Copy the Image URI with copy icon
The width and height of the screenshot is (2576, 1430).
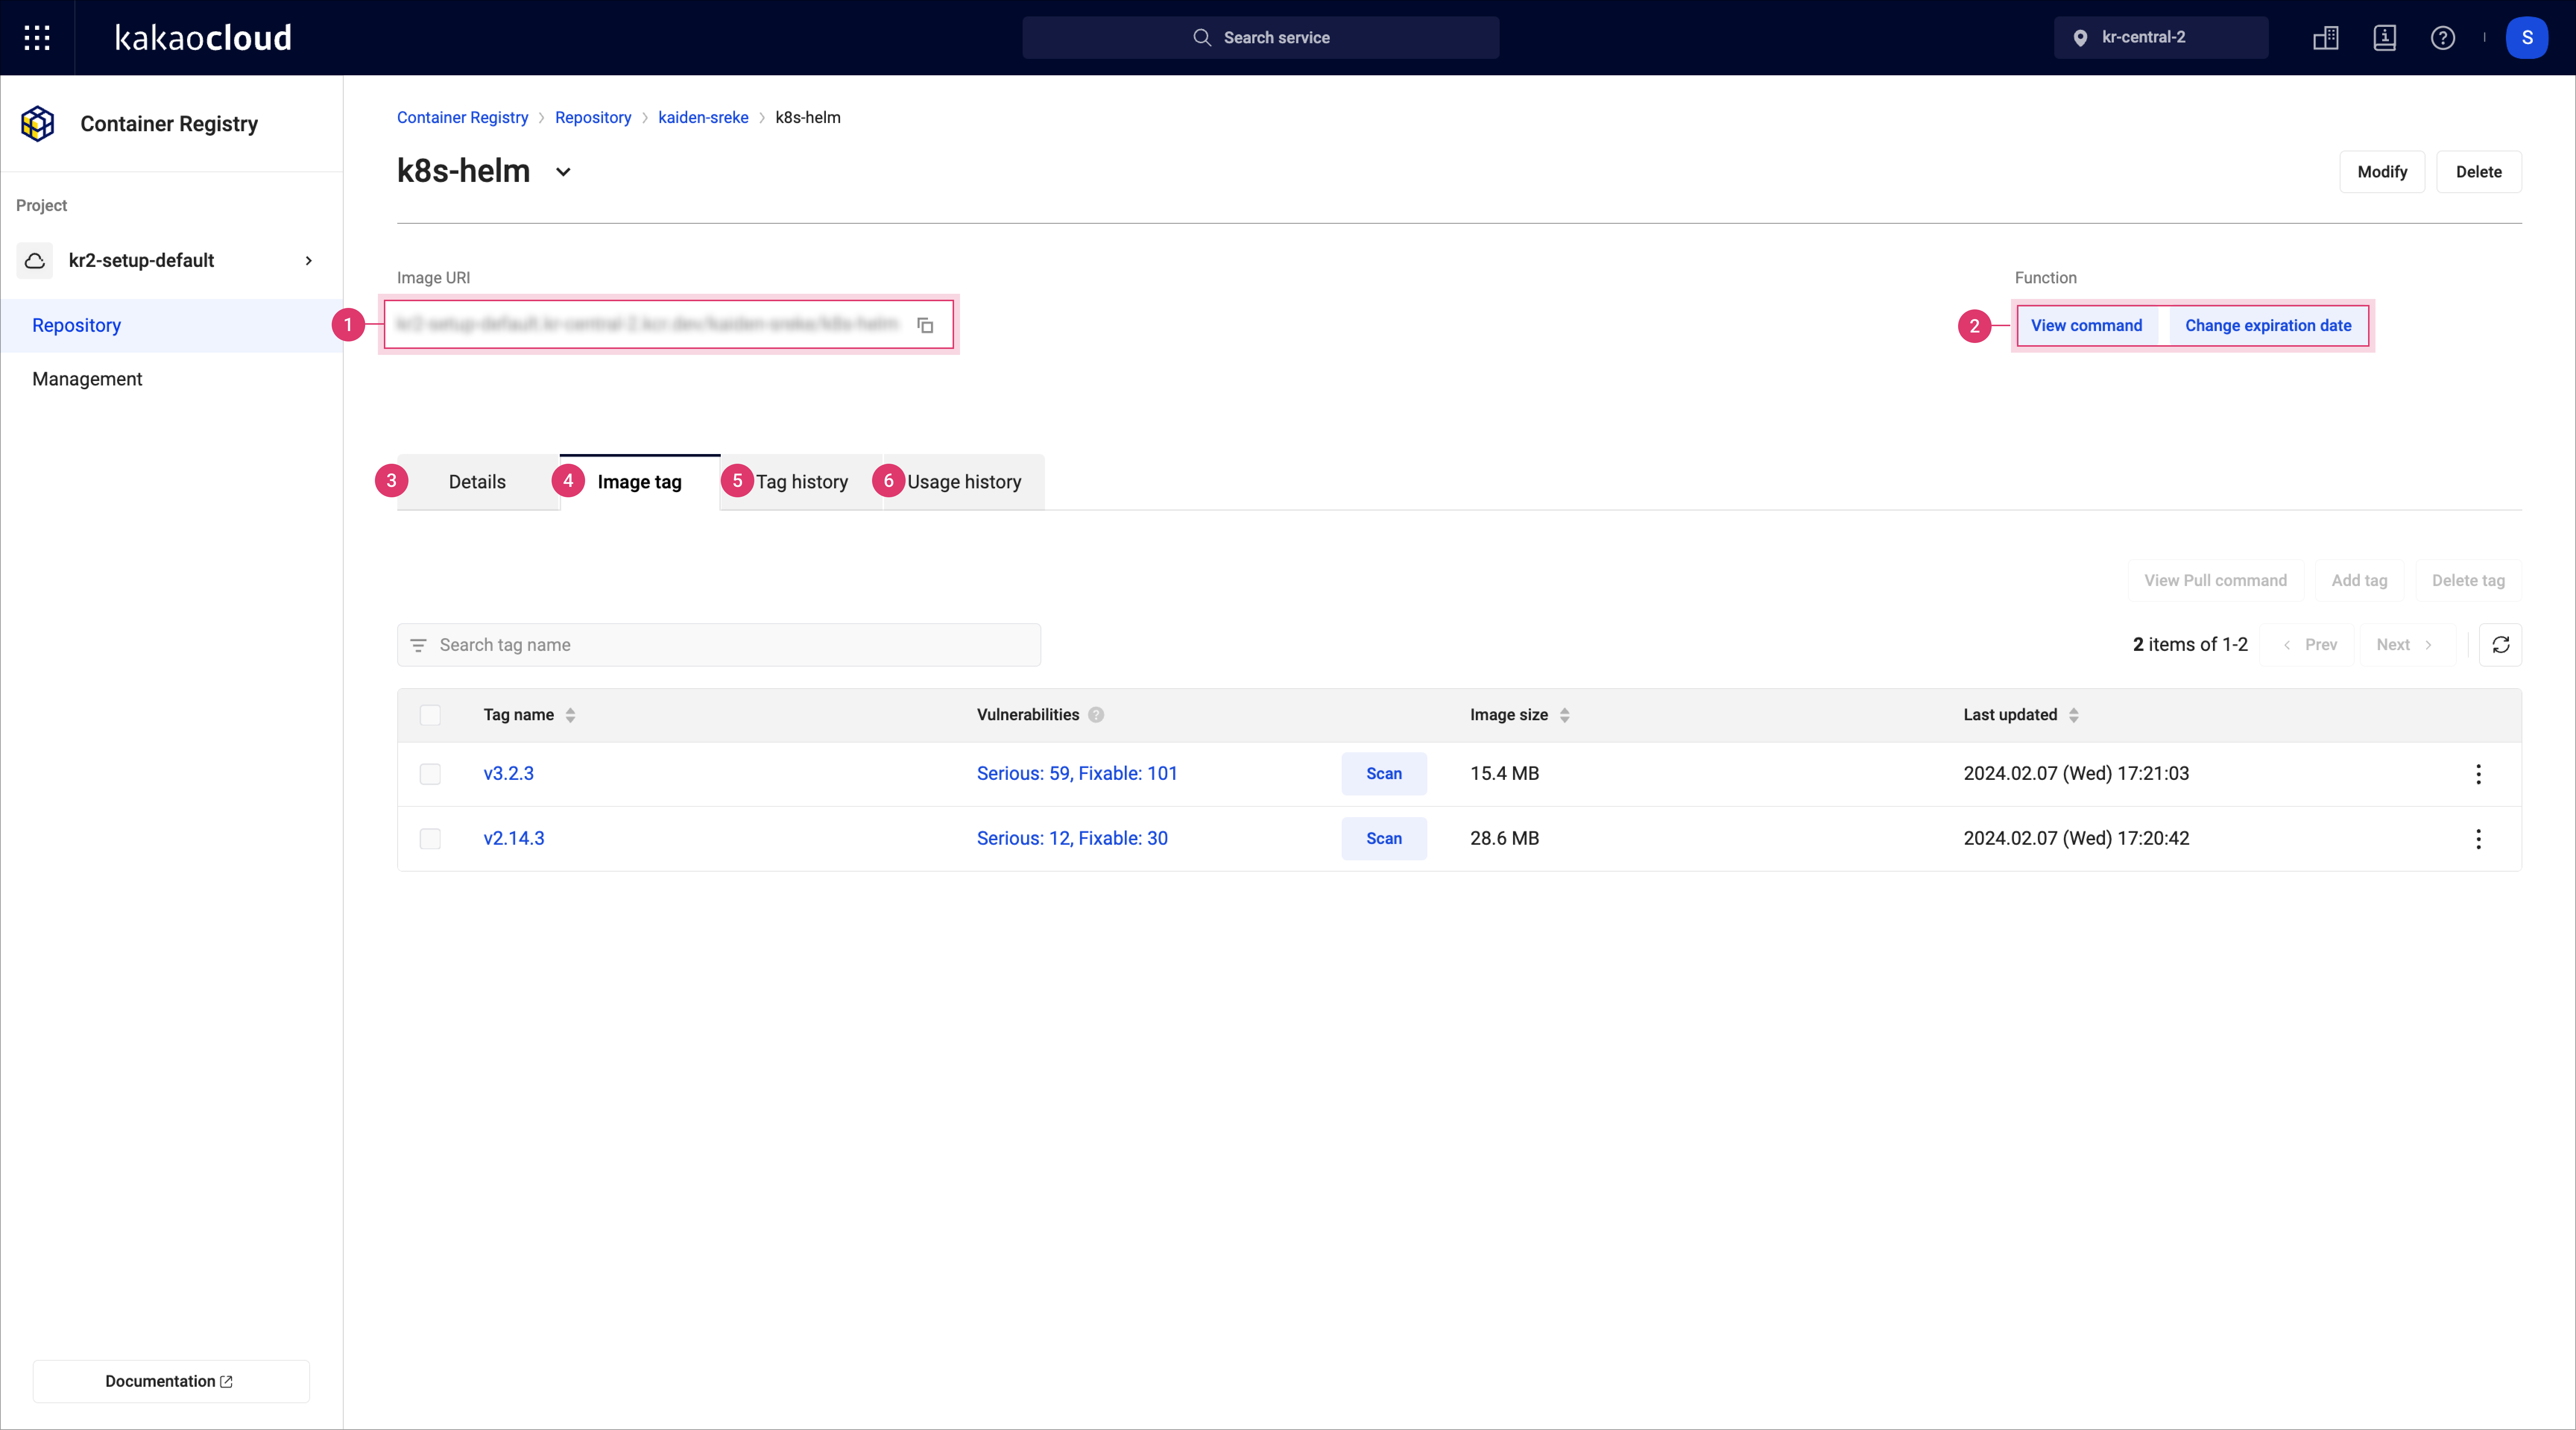(x=925, y=325)
